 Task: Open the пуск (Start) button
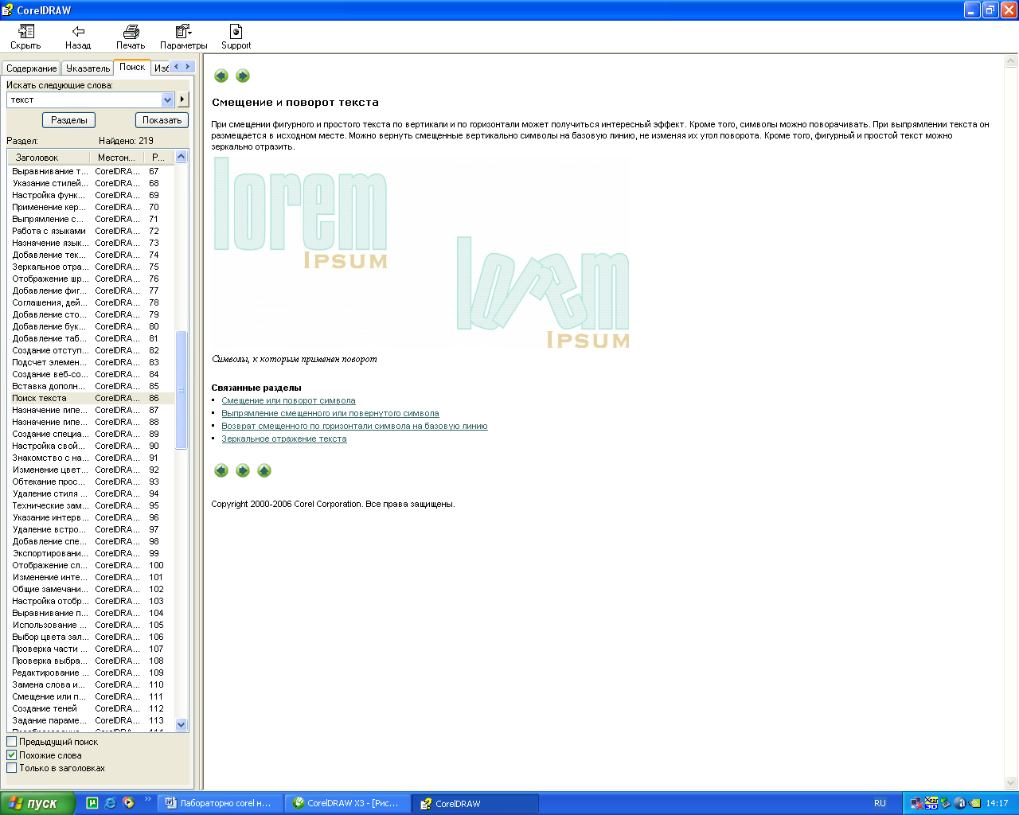tap(37, 803)
